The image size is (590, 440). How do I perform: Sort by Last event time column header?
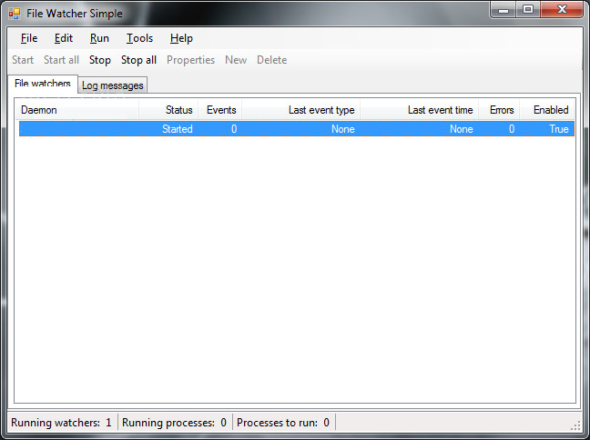420,110
